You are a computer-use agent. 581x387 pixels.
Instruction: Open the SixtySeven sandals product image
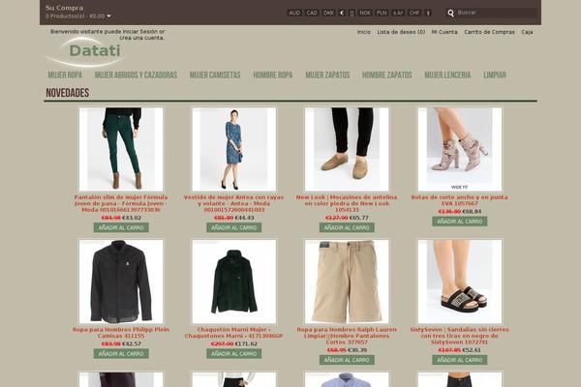(x=460, y=282)
